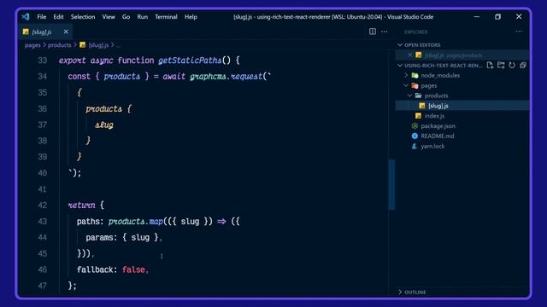
Task: Open the File menu
Action: click(42, 17)
